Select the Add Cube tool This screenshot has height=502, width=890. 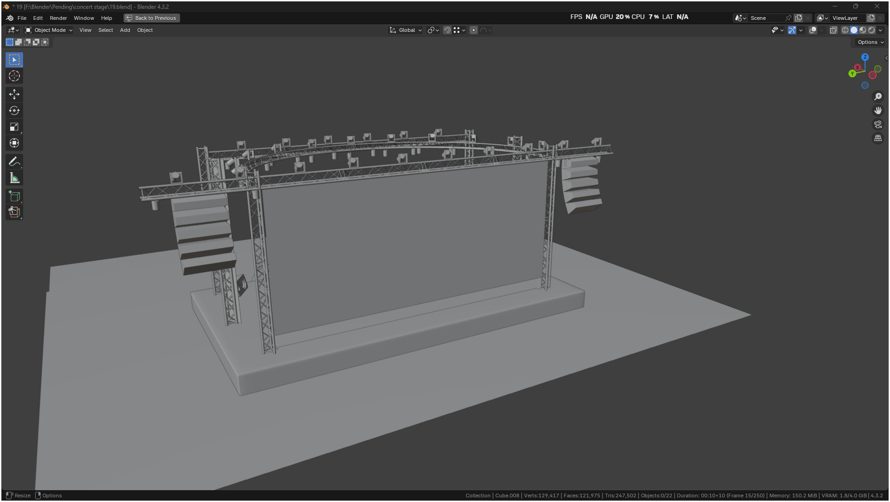(x=14, y=196)
